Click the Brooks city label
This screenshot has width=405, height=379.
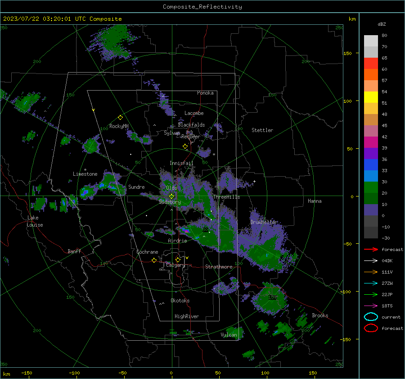tap(320, 315)
